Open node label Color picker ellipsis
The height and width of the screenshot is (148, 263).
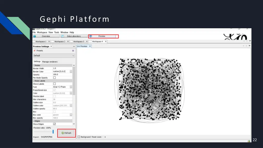tap(71, 93)
